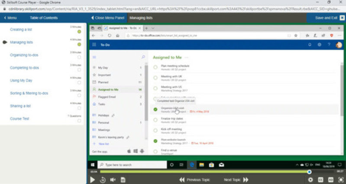346x184 pixels.
Task: Complete the Plan meeting schedule task
Action: (155, 67)
